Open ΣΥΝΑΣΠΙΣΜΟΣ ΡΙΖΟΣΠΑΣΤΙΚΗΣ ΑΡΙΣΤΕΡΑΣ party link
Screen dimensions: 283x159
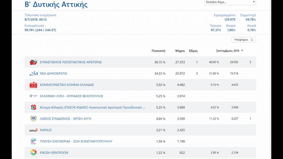click(71, 62)
